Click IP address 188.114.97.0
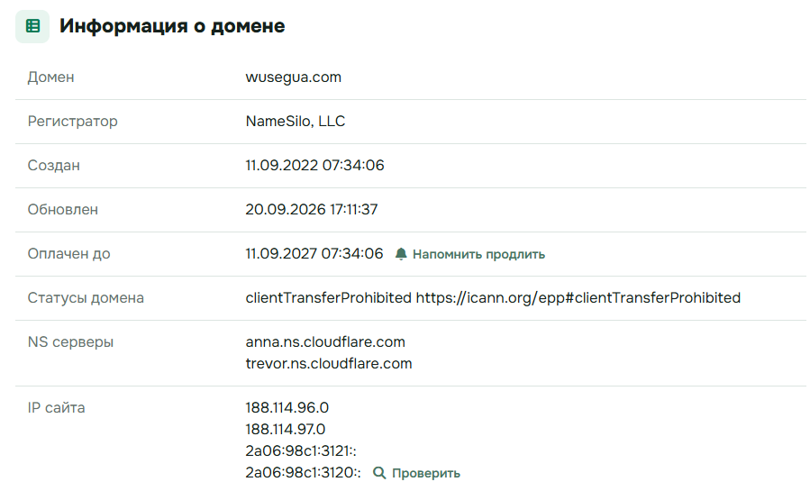This screenshot has width=810, height=491. (285, 430)
